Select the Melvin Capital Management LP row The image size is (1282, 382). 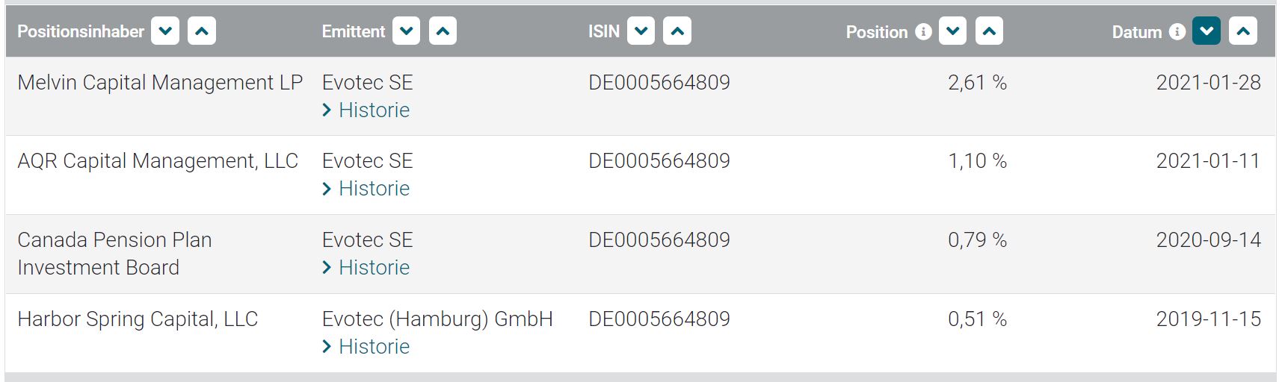(160, 83)
